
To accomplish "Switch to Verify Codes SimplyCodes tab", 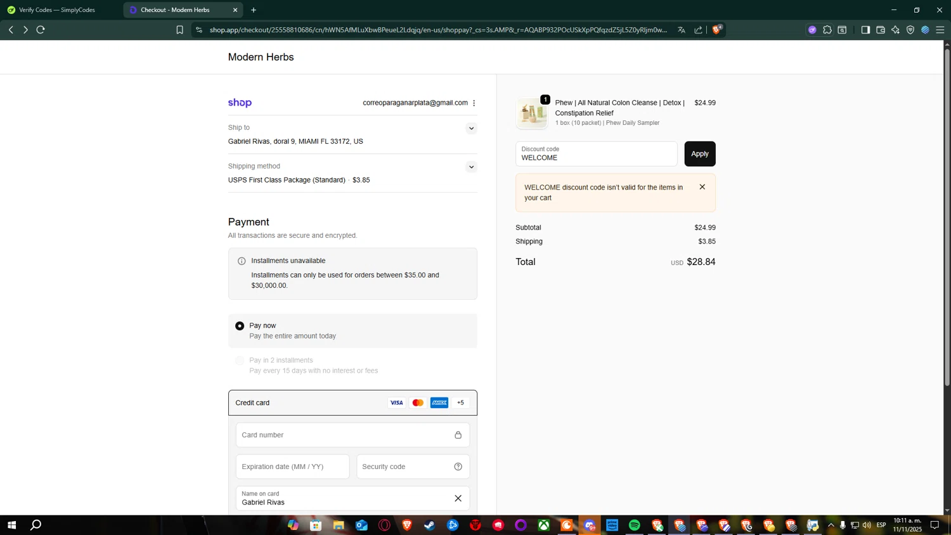I will pyautogui.click(x=57, y=10).
